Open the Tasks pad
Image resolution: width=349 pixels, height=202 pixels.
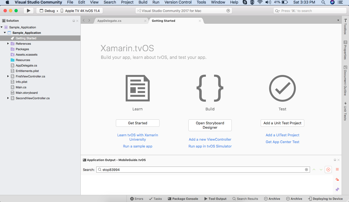155,199
